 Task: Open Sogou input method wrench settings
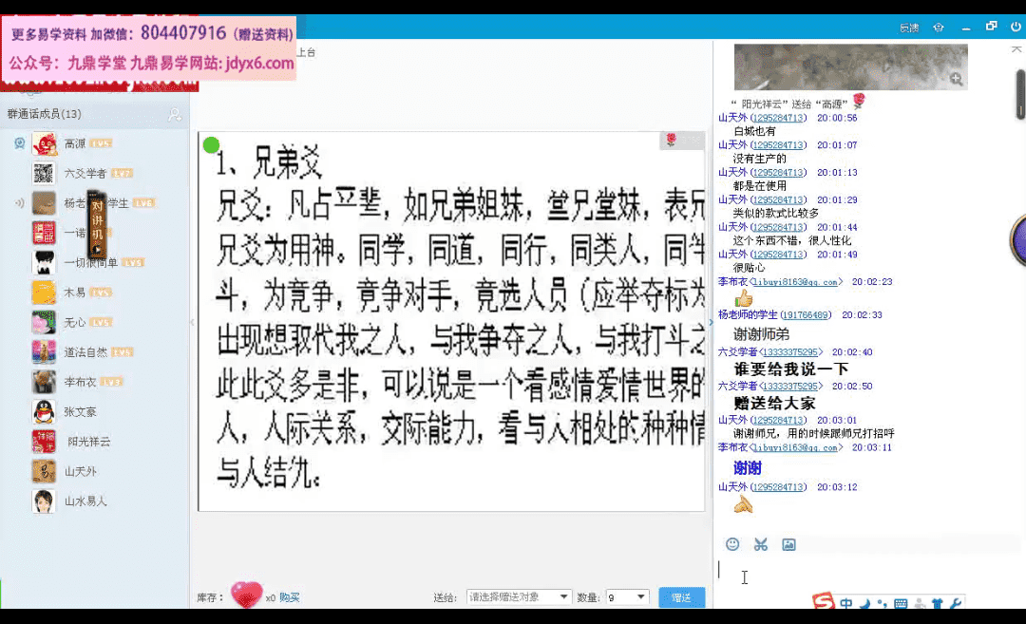pos(956,603)
